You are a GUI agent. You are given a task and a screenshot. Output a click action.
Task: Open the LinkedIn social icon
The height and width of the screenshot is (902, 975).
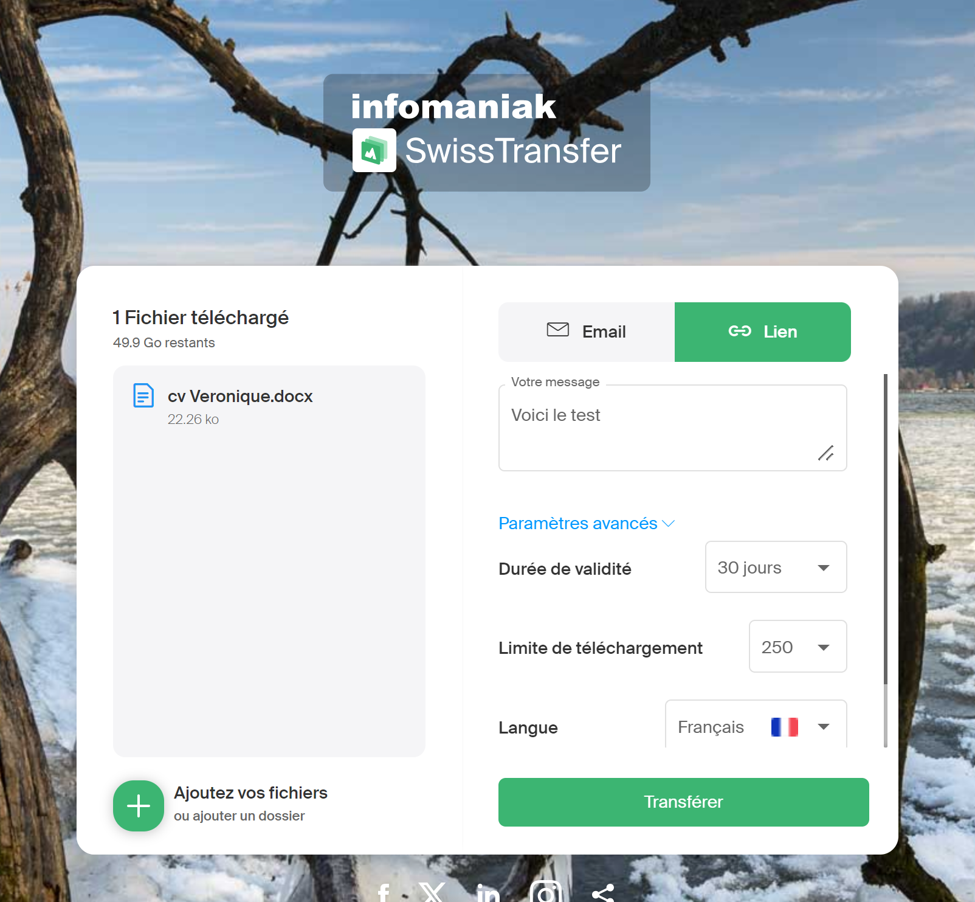488,893
